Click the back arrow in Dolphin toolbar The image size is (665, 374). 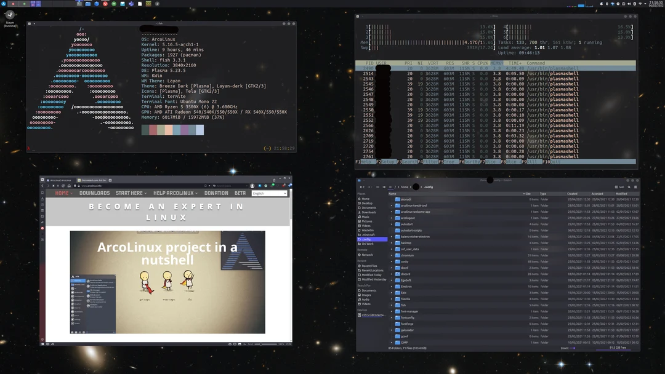click(361, 187)
